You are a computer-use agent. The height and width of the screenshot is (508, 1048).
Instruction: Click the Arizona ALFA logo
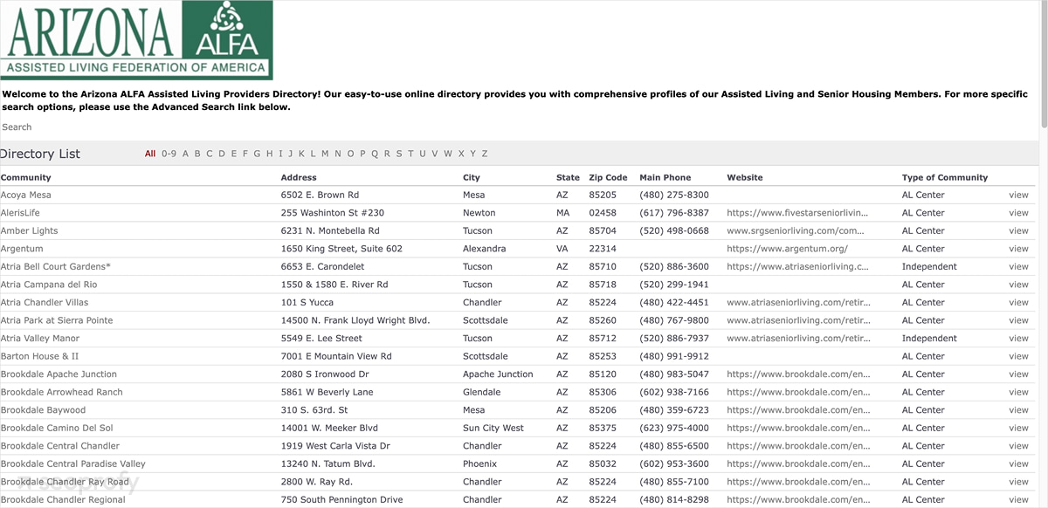[137, 40]
